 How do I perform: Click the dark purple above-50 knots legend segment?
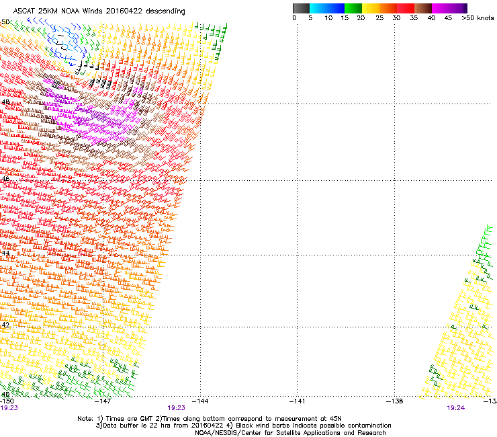[464, 8]
